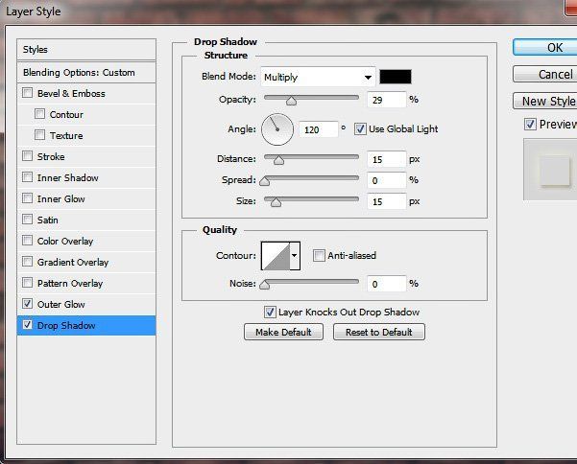This screenshot has width=577, height=464.
Task: Click the contour curve thumbnail
Action: (275, 255)
